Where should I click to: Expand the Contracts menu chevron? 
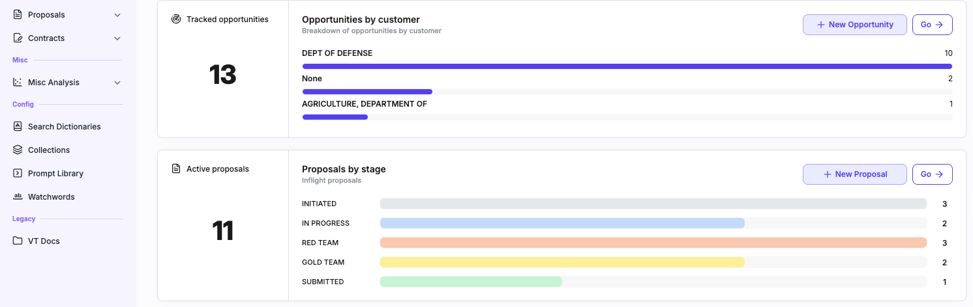pos(117,38)
